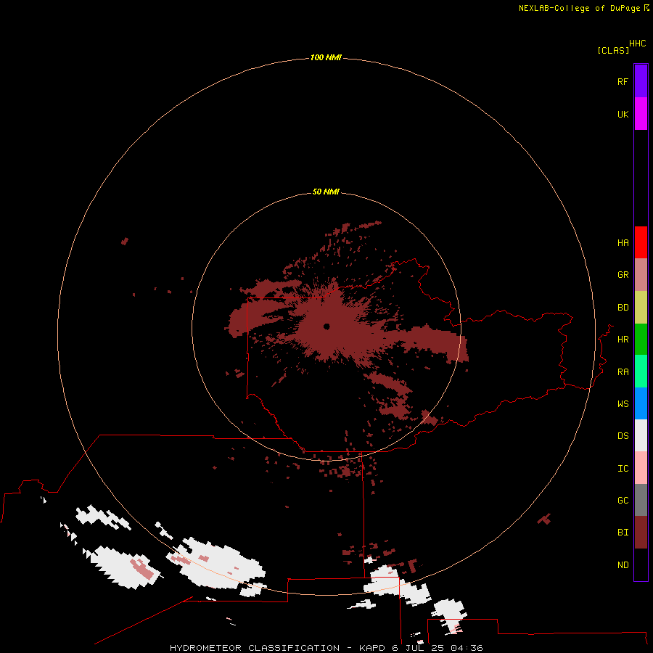
Task: Click the "IC" legend label
Action: tap(623, 468)
